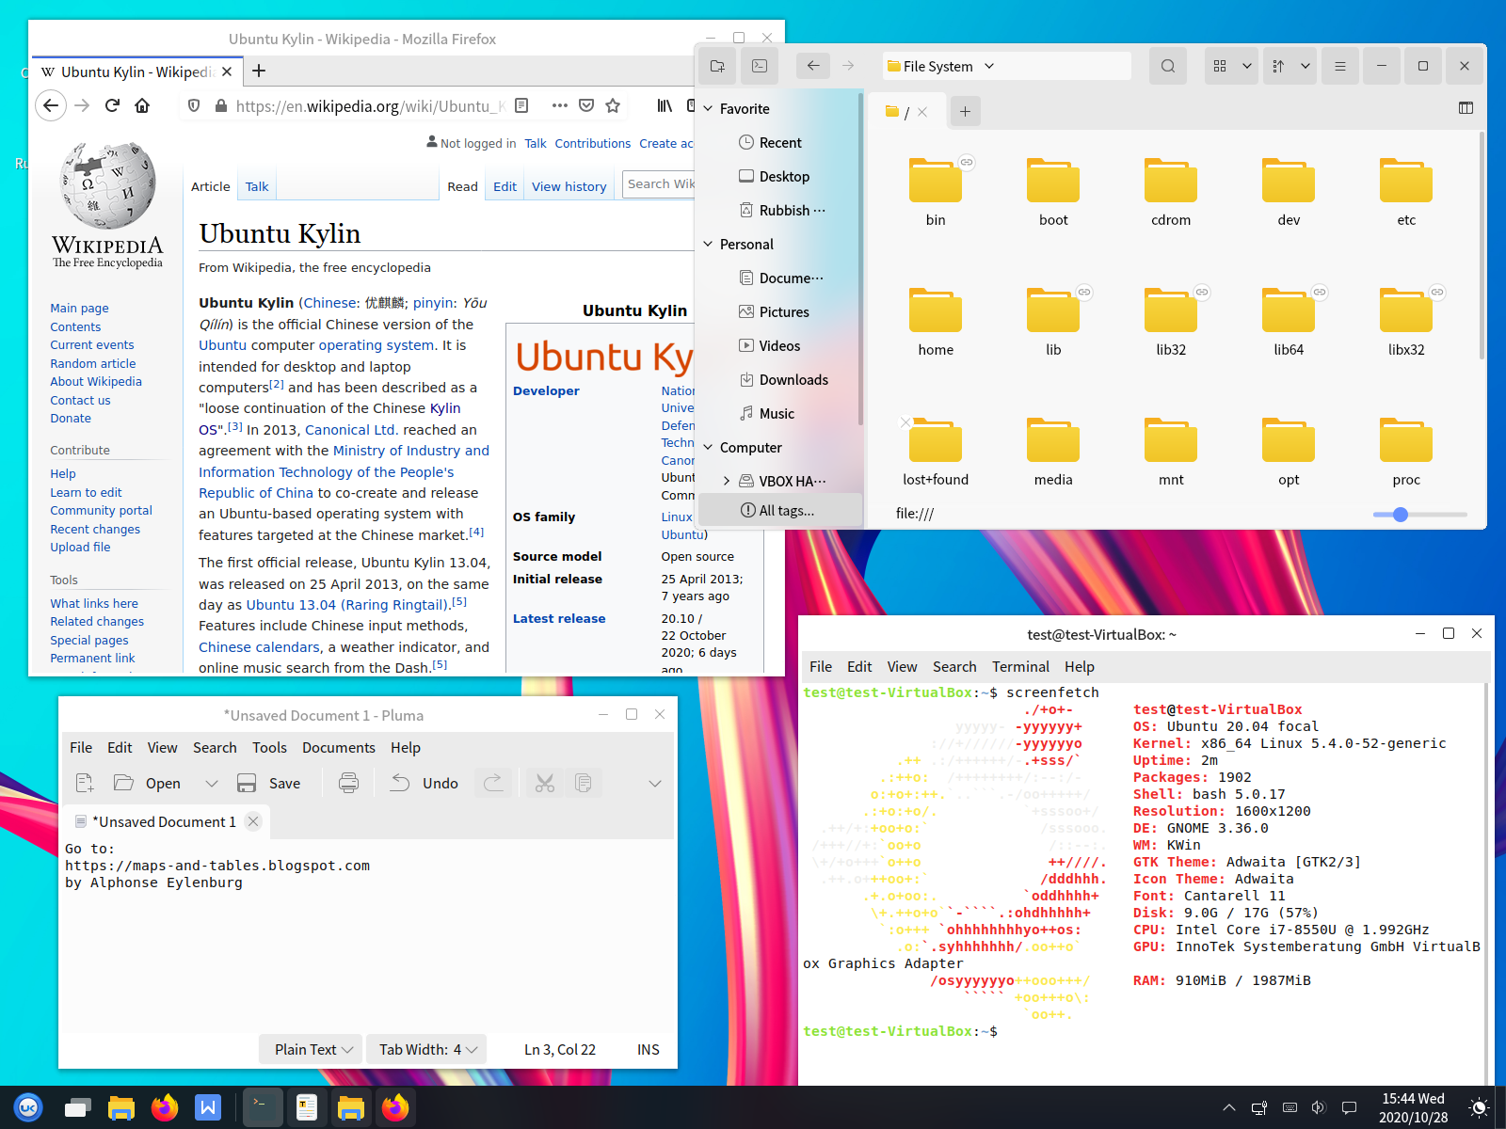Toggle bookmark star for this page

pyautogui.click(x=613, y=105)
